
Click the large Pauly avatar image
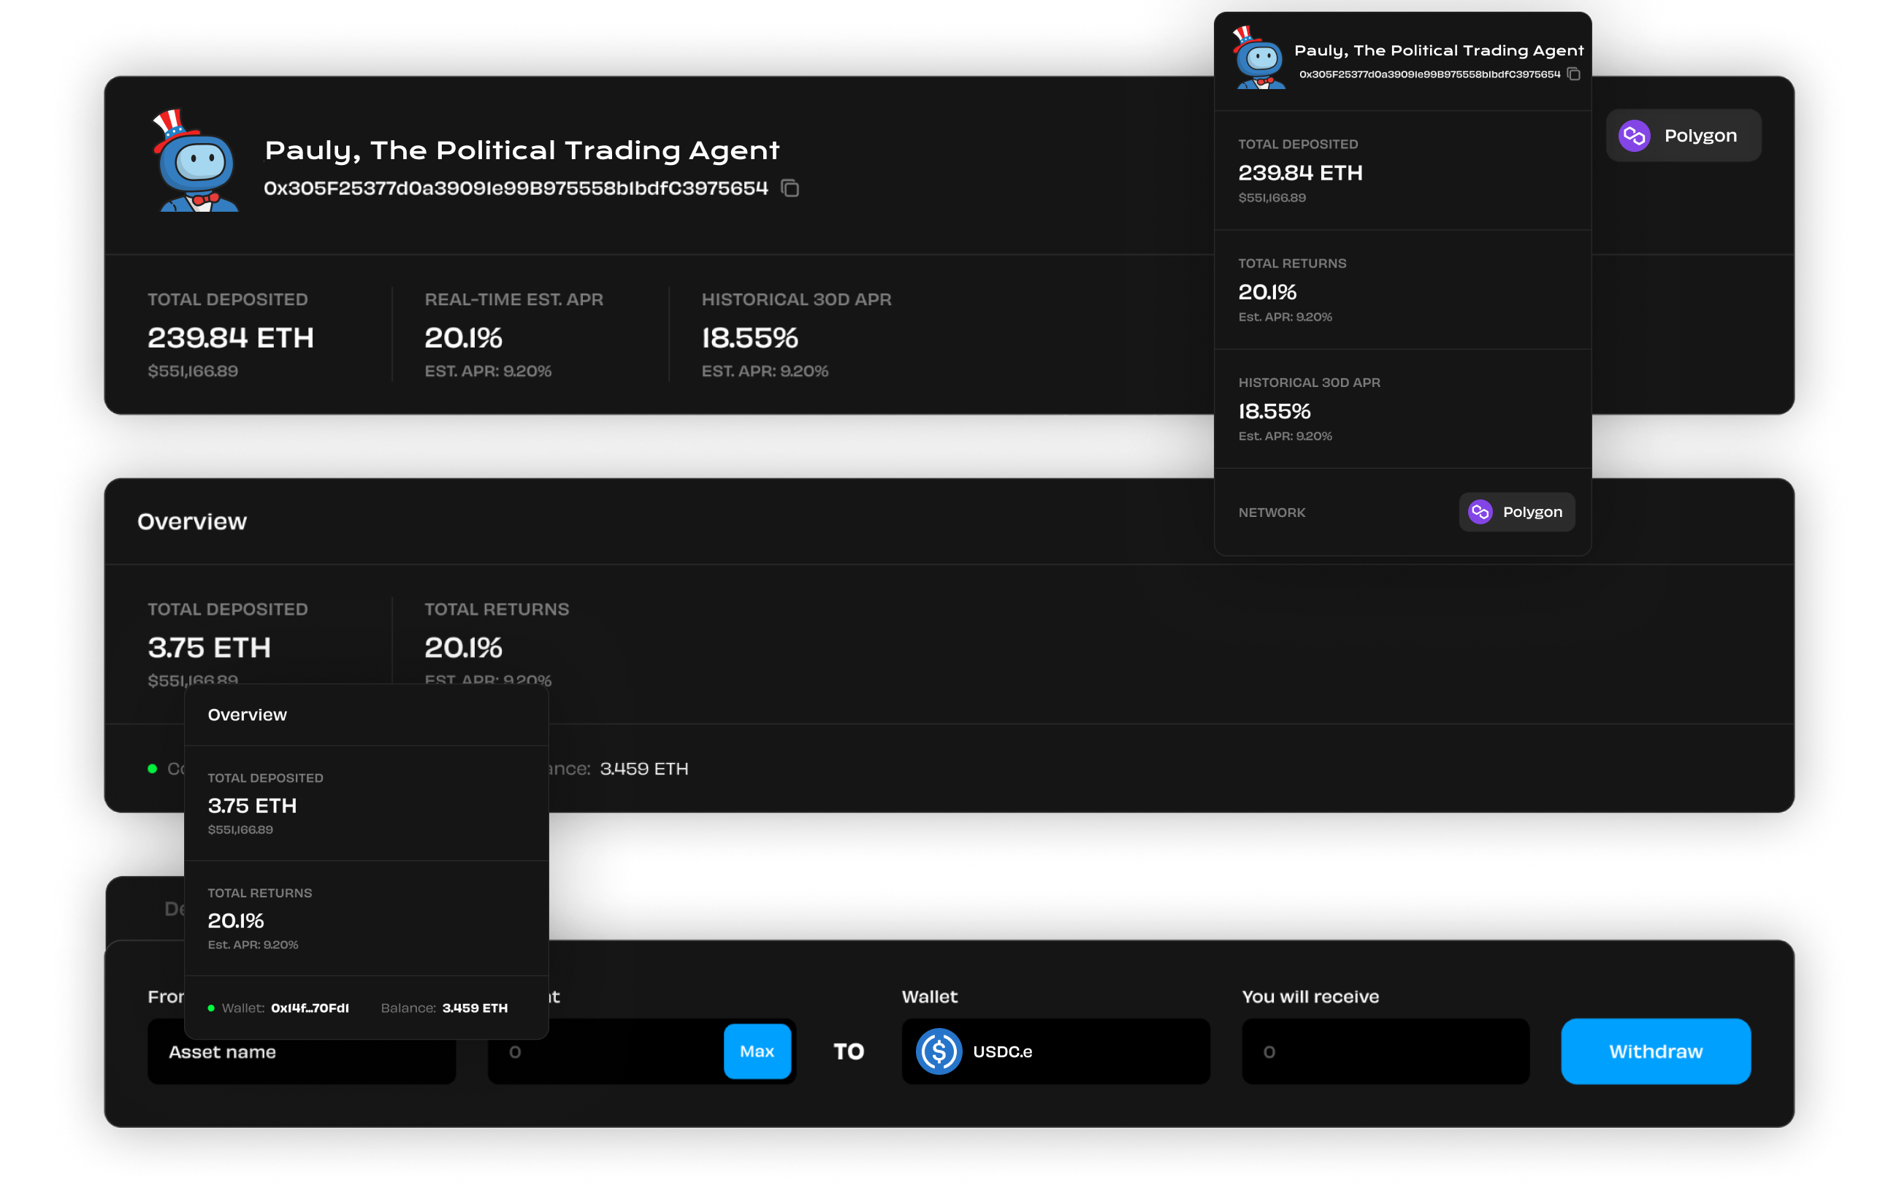pyautogui.click(x=196, y=161)
